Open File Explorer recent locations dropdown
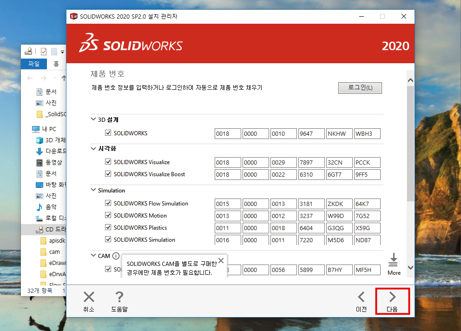 tap(54, 78)
